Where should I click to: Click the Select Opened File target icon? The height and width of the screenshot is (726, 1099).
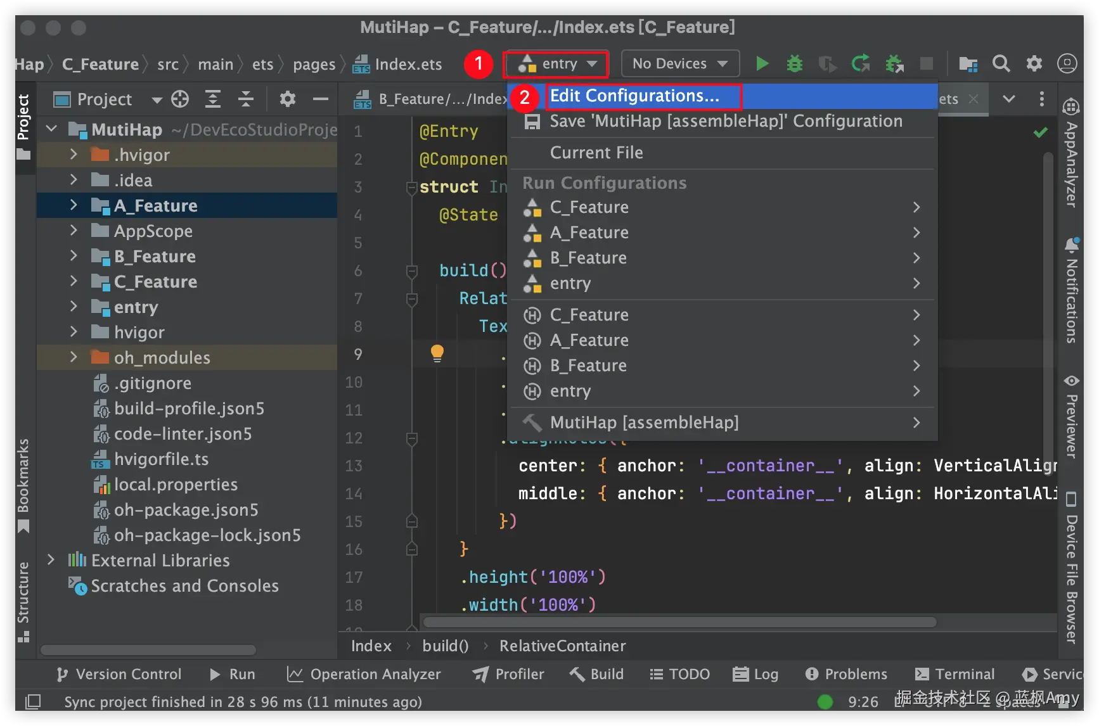point(180,99)
